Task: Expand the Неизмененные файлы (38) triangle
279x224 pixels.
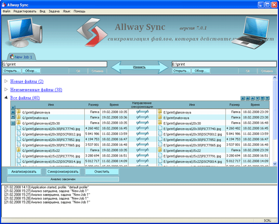Action: click(x=6, y=89)
